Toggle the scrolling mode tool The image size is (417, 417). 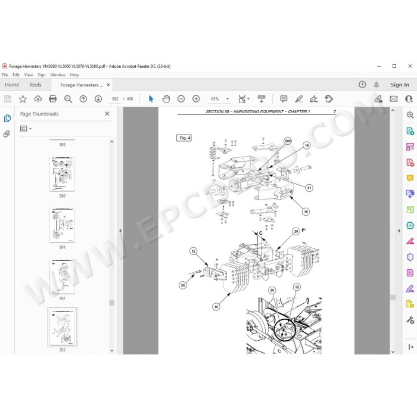click(262, 99)
